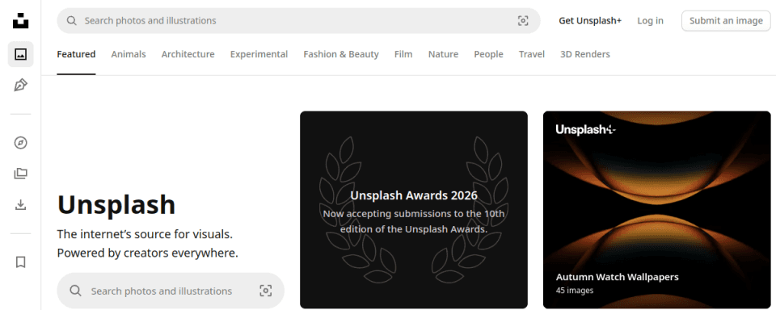Focus the top search photos field
776x310 pixels.
[x=298, y=21]
